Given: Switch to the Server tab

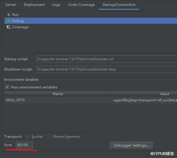Looking at the screenshot, I should [x=11, y=5].
